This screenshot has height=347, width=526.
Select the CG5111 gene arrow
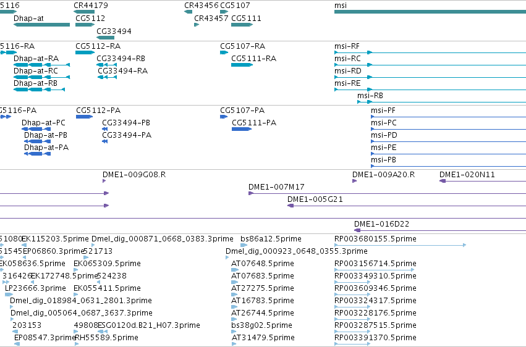click(x=242, y=25)
